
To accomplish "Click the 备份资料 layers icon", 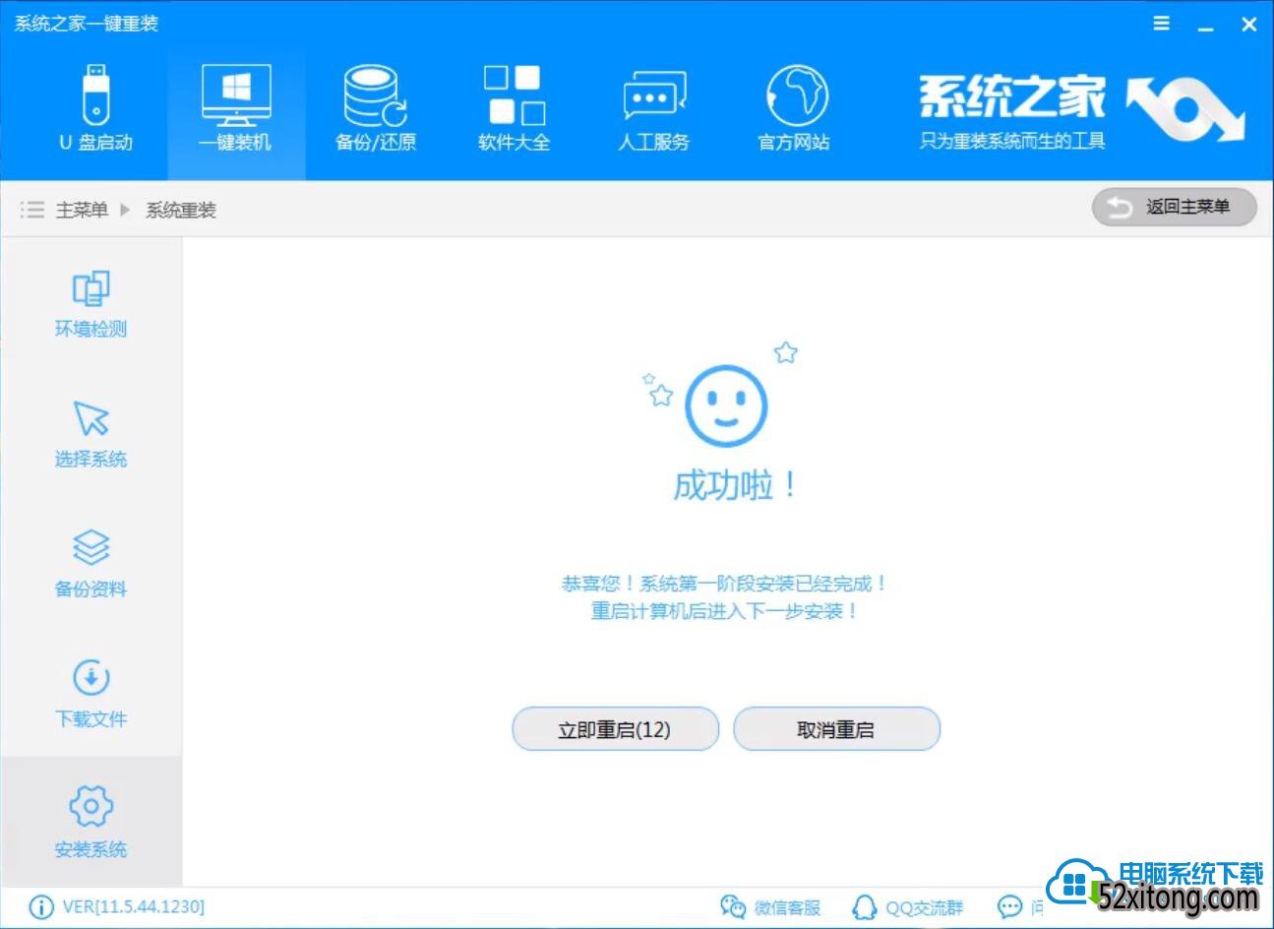I will 91,548.
